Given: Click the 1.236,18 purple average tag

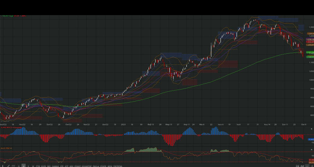Looking at the screenshot, I should (310, 40).
